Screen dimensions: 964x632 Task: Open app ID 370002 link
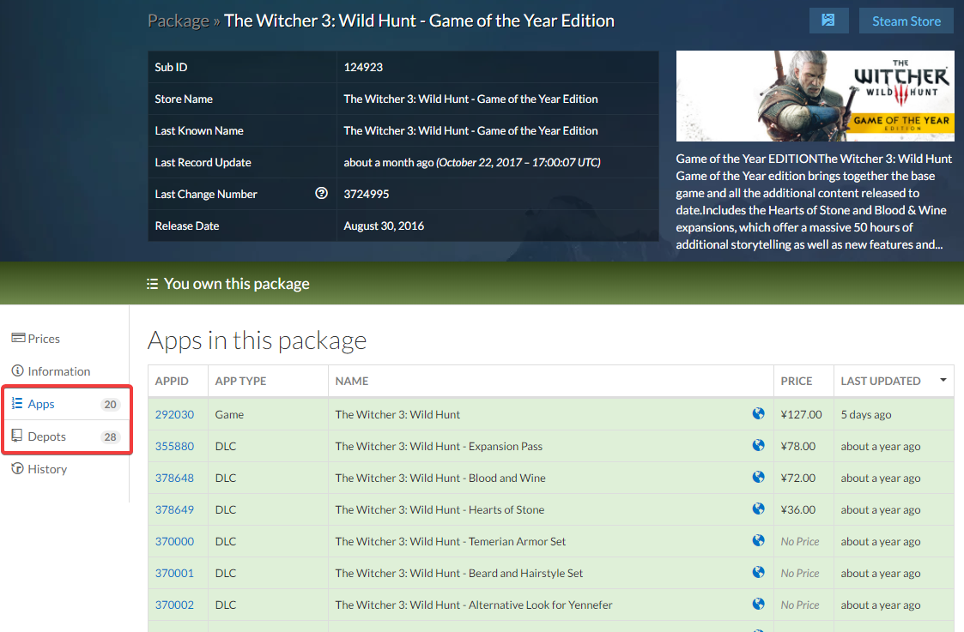pos(174,605)
